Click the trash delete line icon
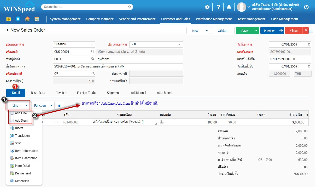Viewport: 316px width, 187px height. pos(59,106)
